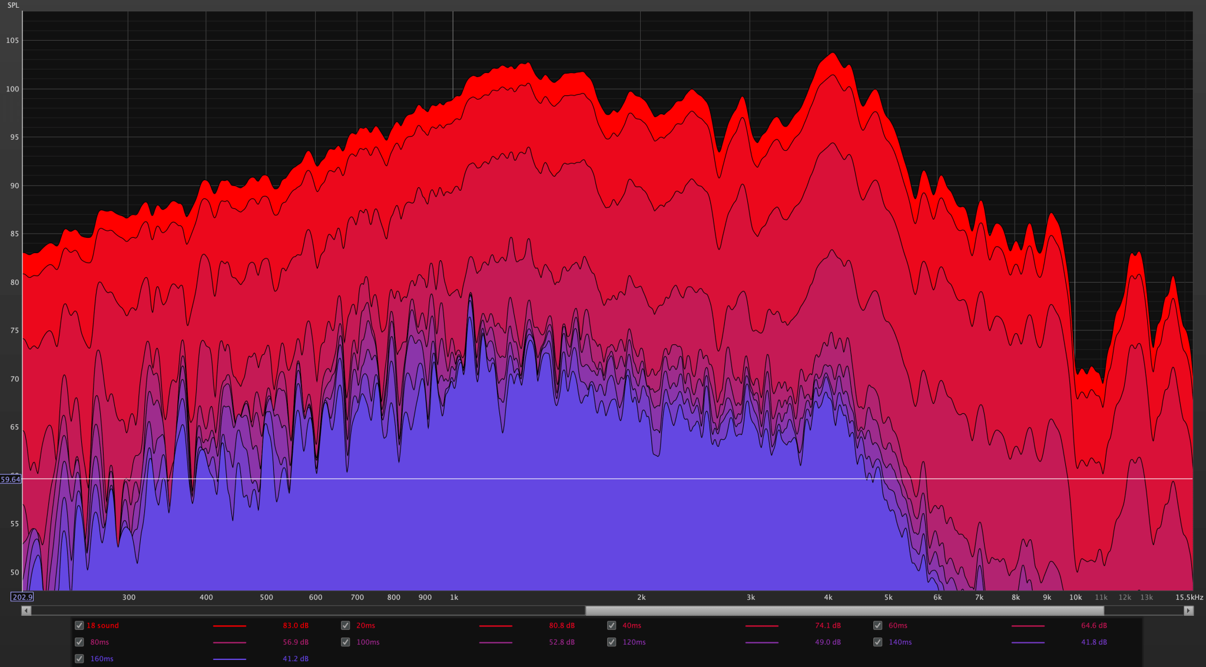Image resolution: width=1206 pixels, height=667 pixels.
Task: Click the 120ms line color swatch
Action: pyautogui.click(x=762, y=642)
